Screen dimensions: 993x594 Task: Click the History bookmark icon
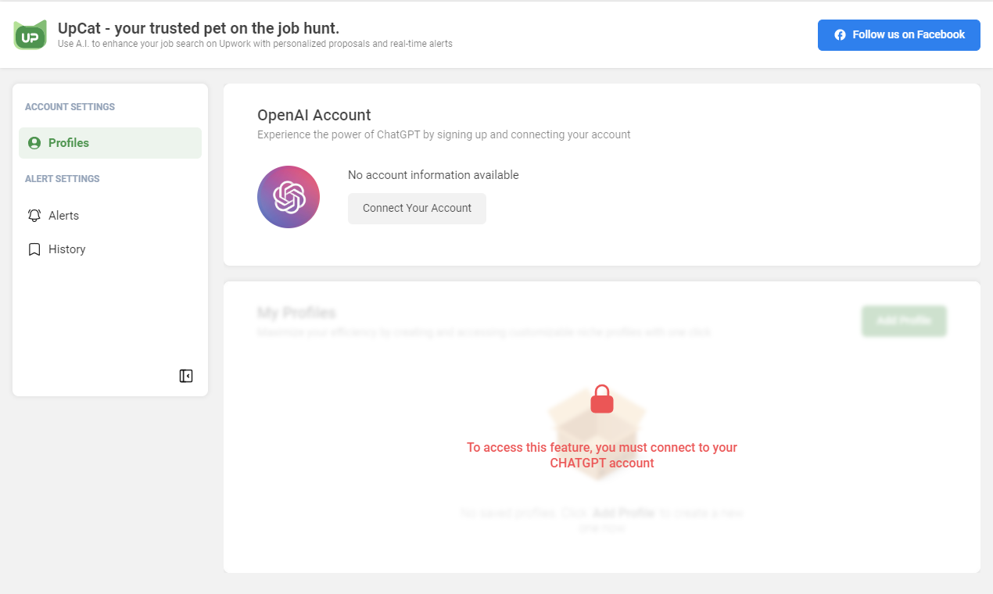click(x=34, y=249)
